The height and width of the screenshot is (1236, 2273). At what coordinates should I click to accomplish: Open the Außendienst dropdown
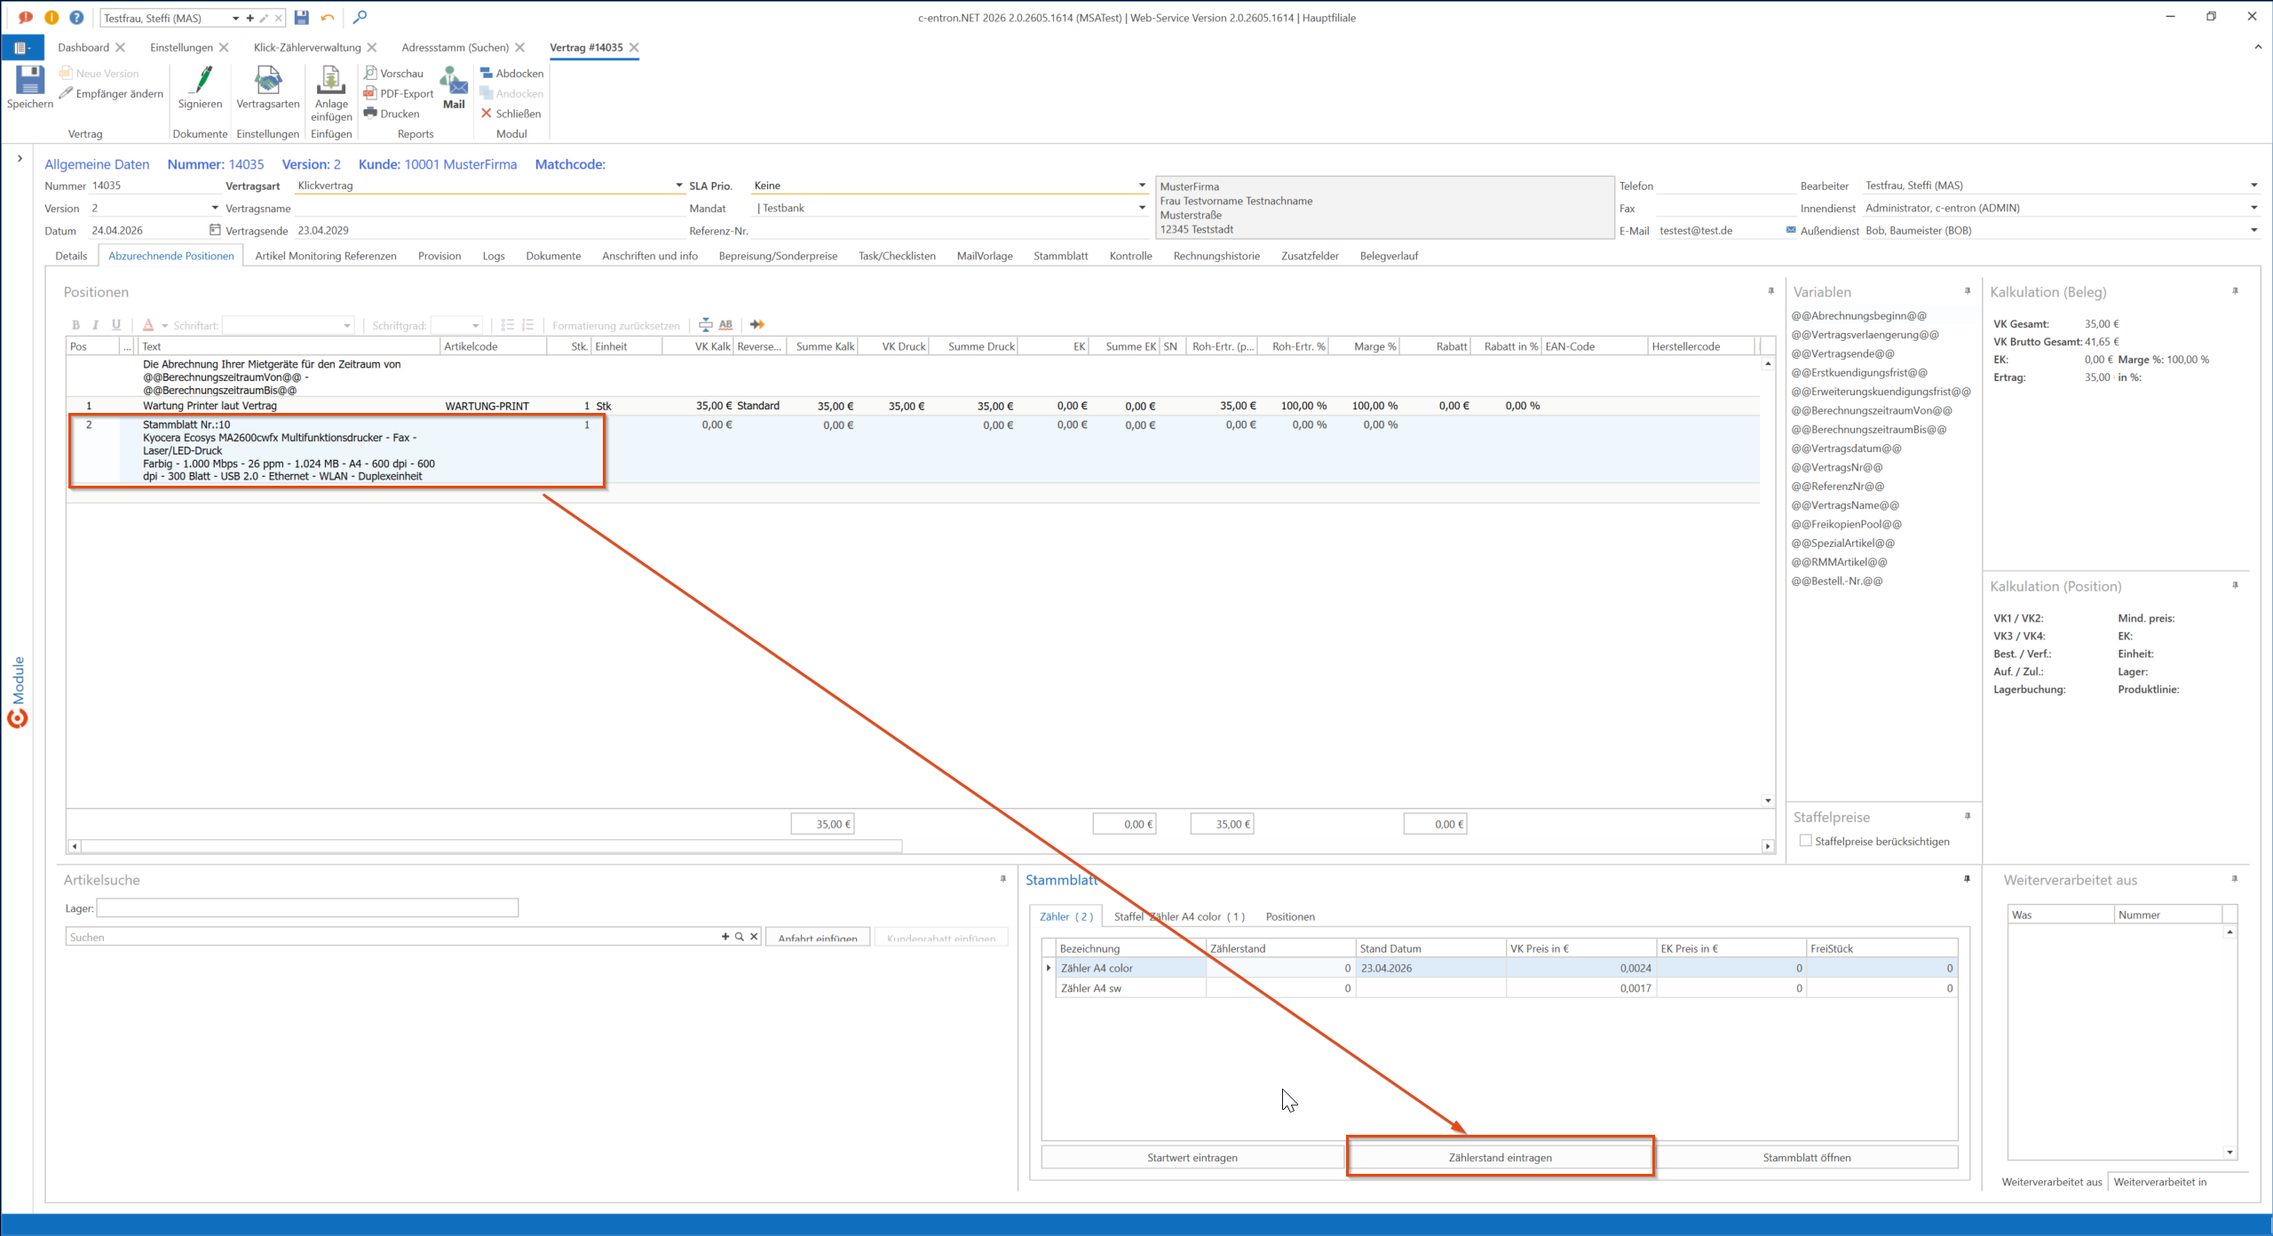click(x=2253, y=230)
